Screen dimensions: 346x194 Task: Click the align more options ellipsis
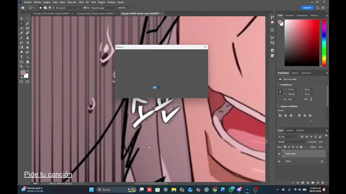click(x=311, y=121)
